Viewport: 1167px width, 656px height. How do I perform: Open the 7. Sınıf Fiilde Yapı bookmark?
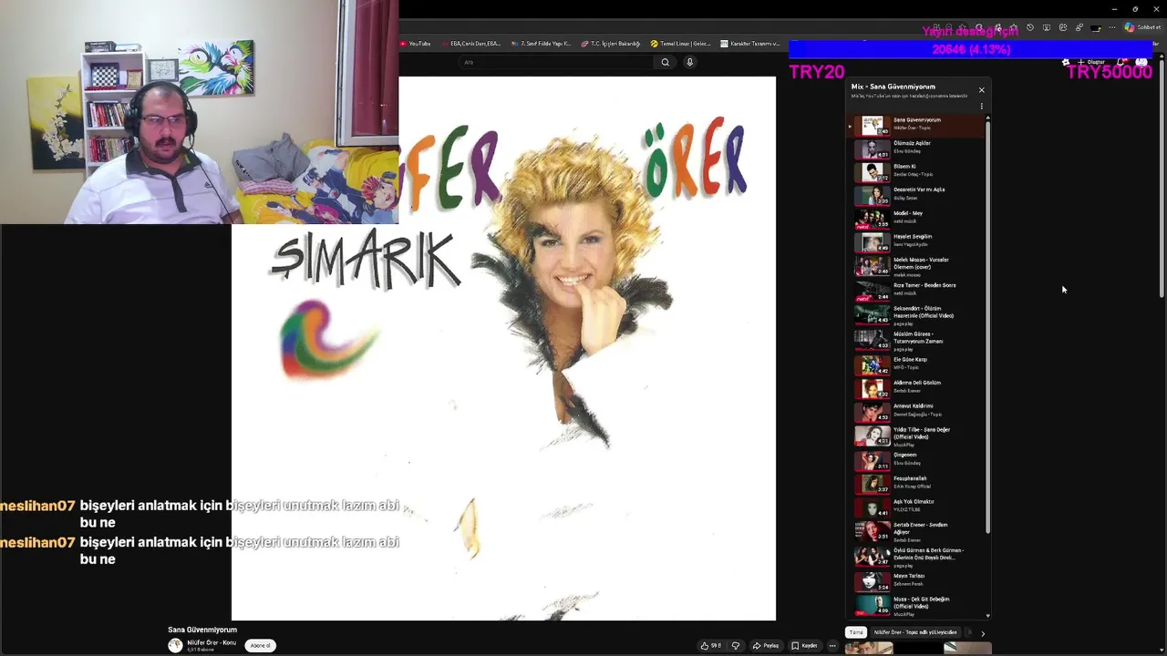pos(542,44)
